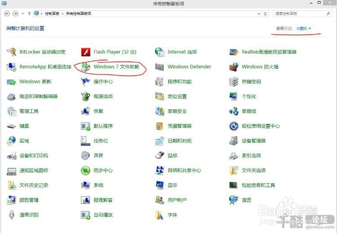Click the 键盘 keyboard icon
The height and width of the screenshot is (233, 337).
coord(12,126)
